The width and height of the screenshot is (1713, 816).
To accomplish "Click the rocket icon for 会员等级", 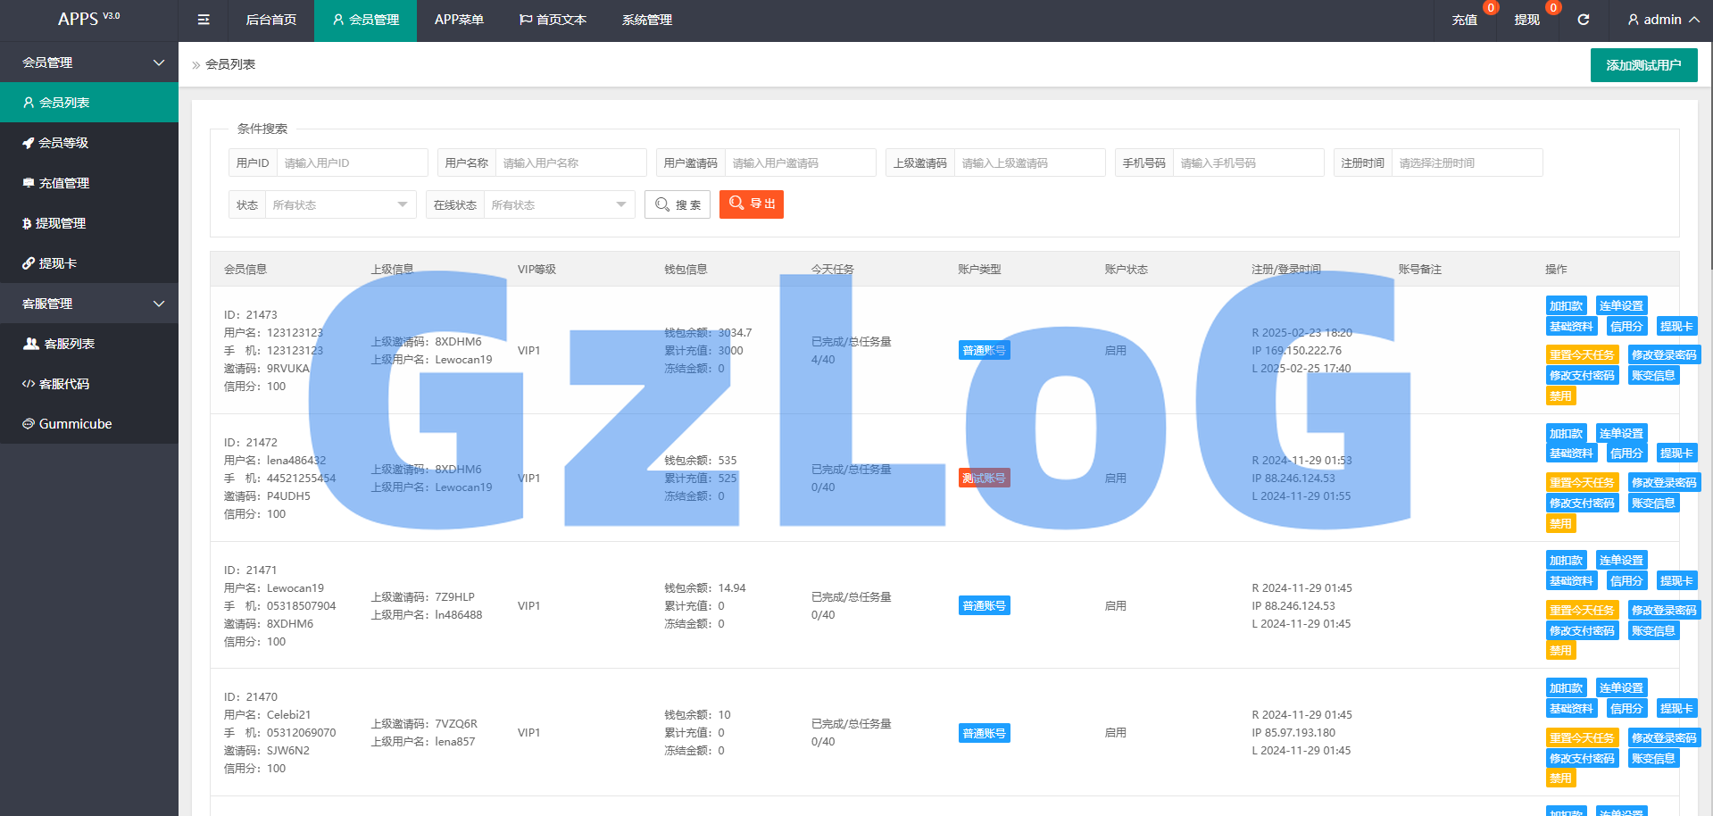I will point(29,143).
